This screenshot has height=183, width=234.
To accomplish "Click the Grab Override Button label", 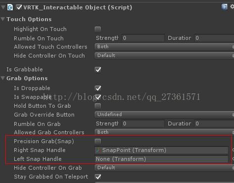I will [x=44, y=115].
